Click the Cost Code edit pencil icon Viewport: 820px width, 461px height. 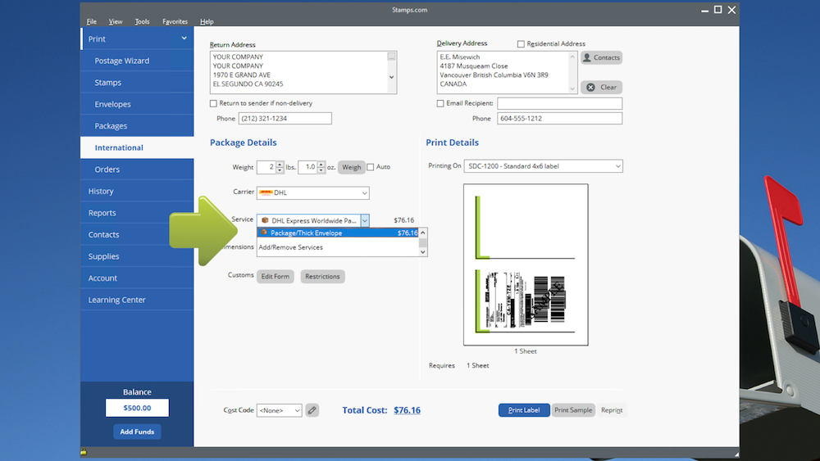pos(312,410)
